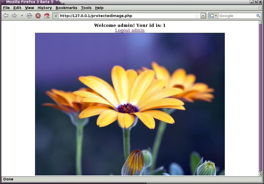Click the search magnifier icon
The width and height of the screenshot is (264, 184).
[x=258, y=16]
